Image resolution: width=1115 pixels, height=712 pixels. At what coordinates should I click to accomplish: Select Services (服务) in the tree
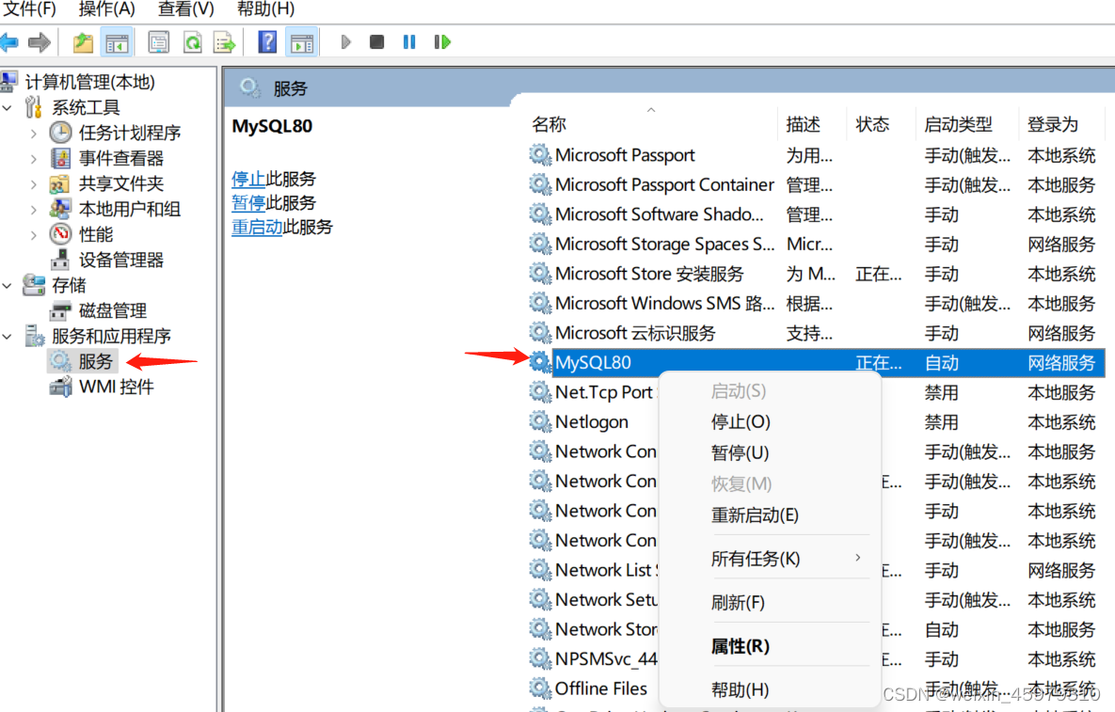(95, 362)
